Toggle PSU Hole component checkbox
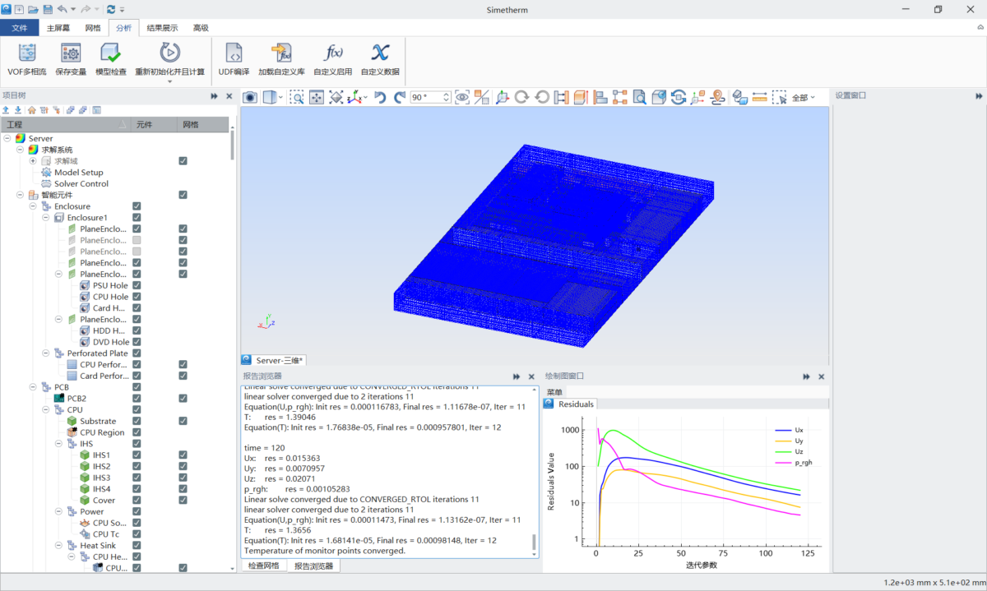The image size is (987, 591). click(137, 285)
